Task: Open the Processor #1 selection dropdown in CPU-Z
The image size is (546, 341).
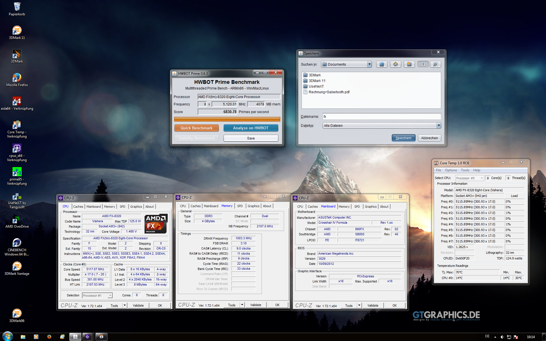Action: (97, 296)
